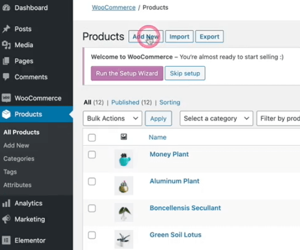The height and width of the screenshot is (250, 300).
Task: Open the Published products filter link
Action: [x=125, y=103]
